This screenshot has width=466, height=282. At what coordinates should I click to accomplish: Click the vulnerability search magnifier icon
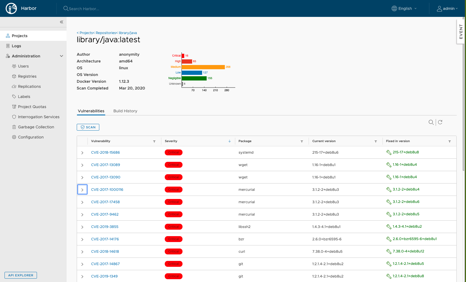[x=431, y=122]
